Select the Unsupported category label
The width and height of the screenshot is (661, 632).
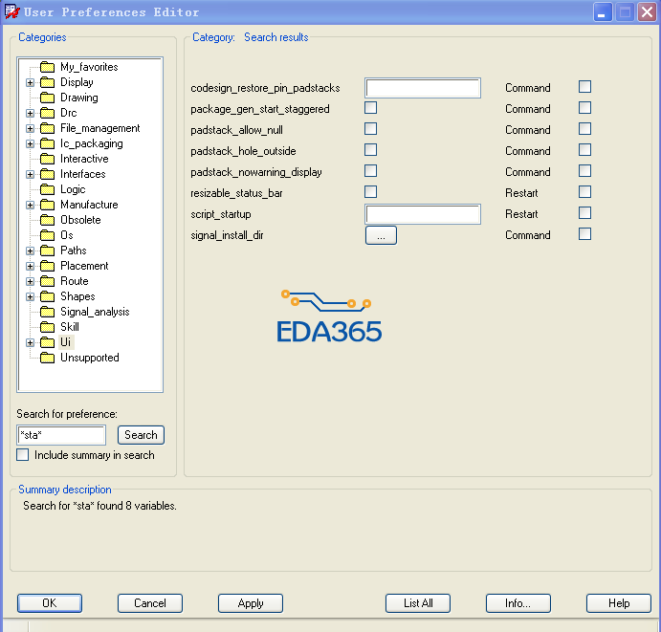click(90, 358)
